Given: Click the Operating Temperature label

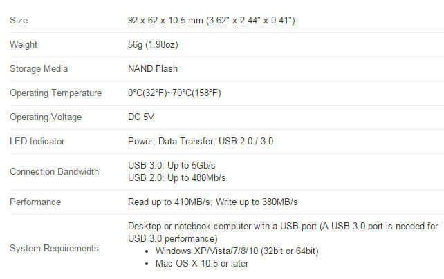Looking at the screenshot, I should coord(55,93).
